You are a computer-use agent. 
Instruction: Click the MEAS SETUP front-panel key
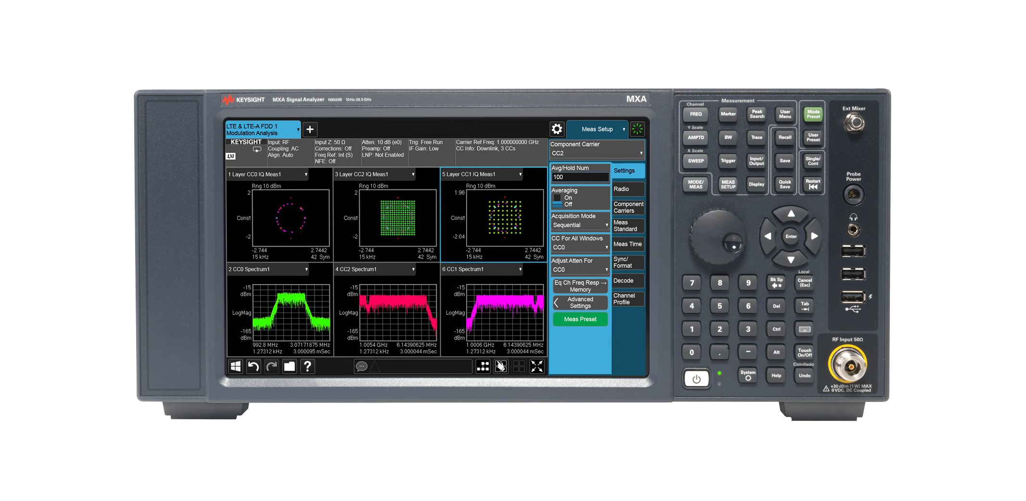point(728,184)
